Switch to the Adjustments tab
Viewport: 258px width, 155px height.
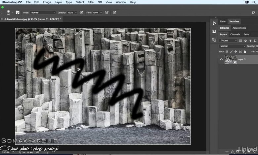pyautogui.click(x=239, y=28)
